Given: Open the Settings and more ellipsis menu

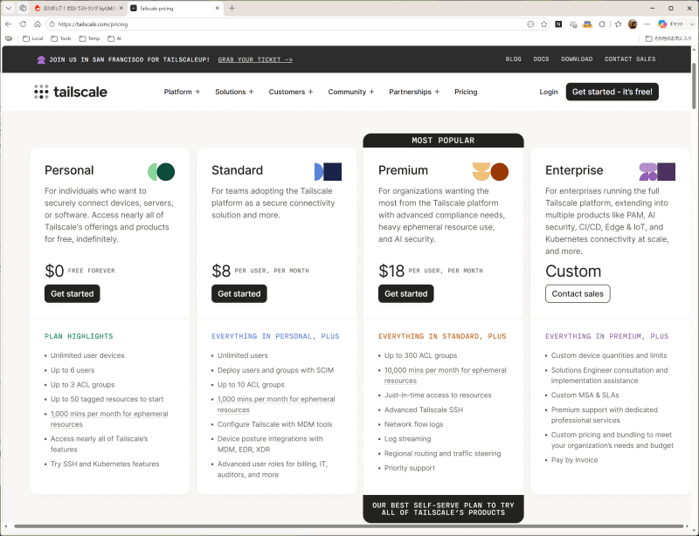Looking at the screenshot, I should click(x=647, y=24).
